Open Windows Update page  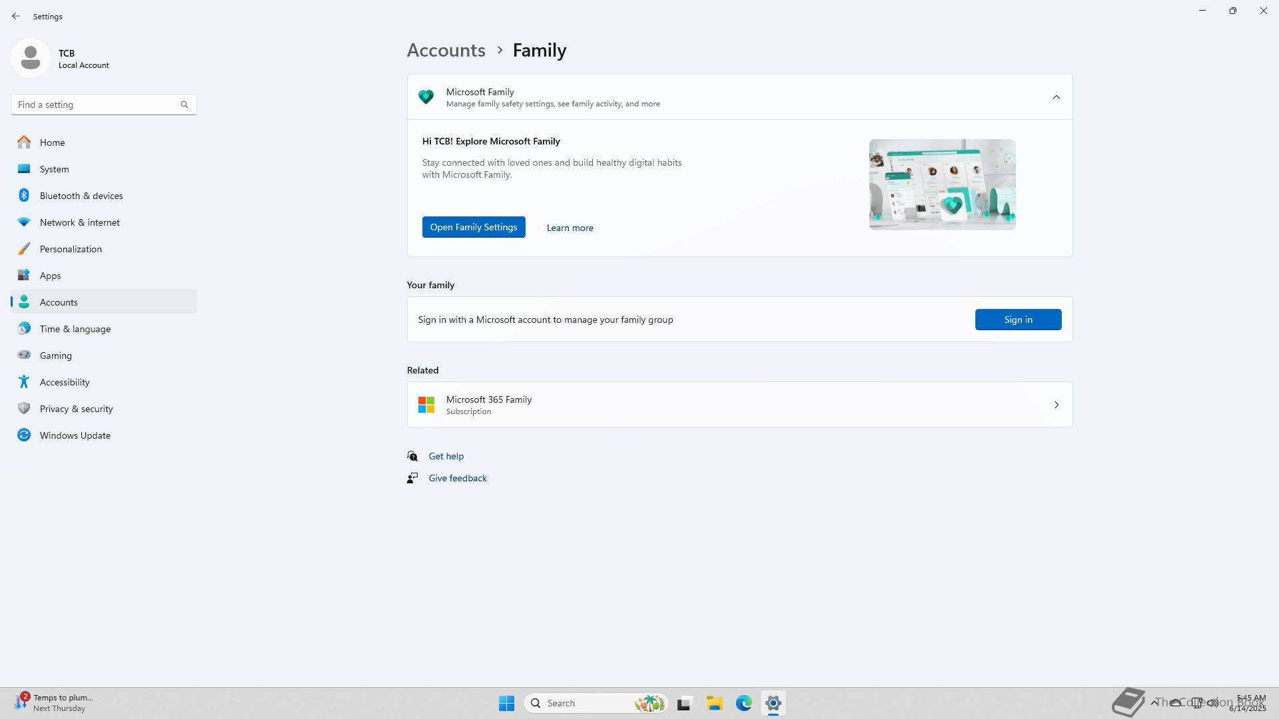pyautogui.click(x=75, y=435)
